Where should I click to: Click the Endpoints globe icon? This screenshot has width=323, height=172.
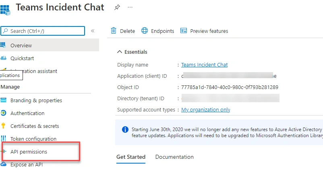coord(145,30)
